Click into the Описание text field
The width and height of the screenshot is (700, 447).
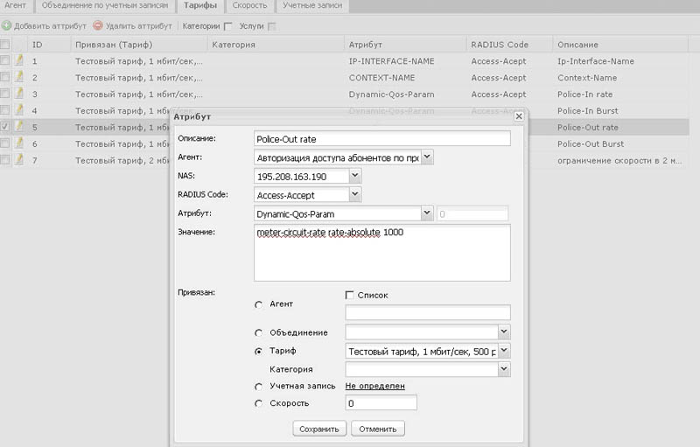pyautogui.click(x=381, y=138)
